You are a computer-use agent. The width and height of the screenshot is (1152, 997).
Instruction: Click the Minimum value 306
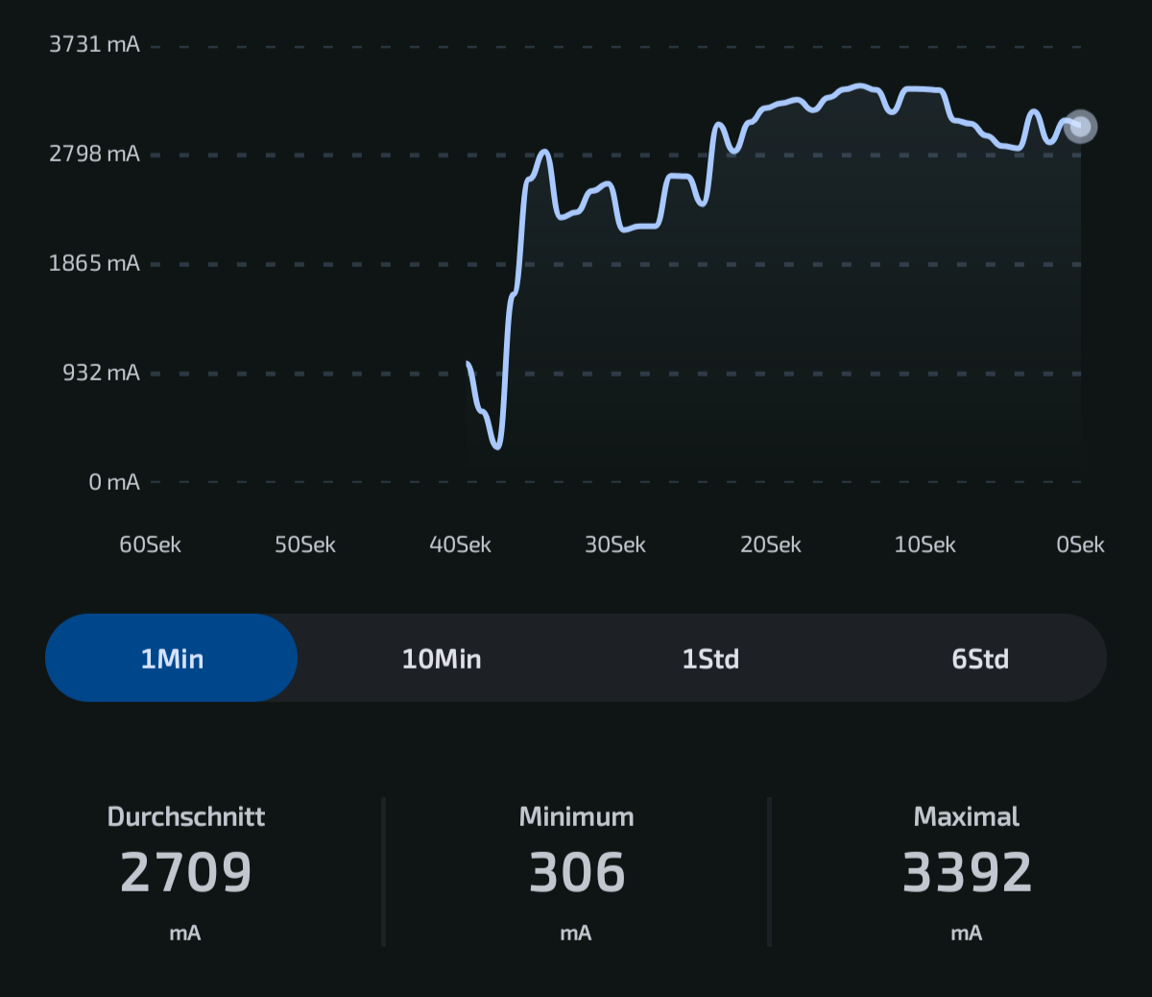click(576, 872)
